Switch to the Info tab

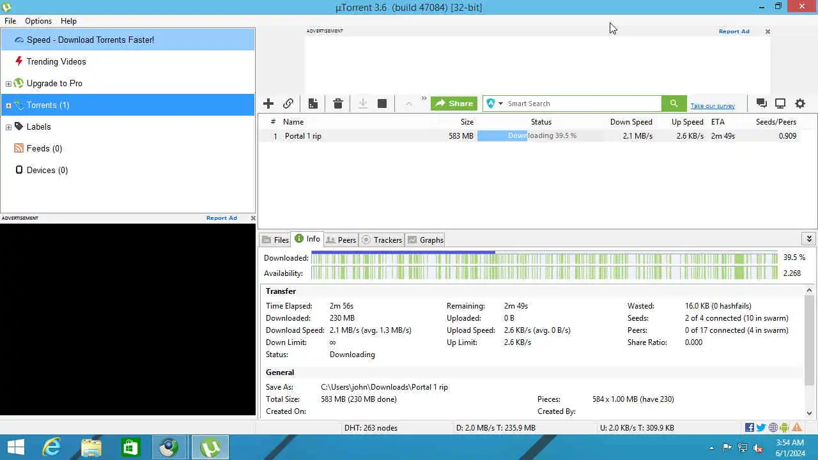pos(307,239)
